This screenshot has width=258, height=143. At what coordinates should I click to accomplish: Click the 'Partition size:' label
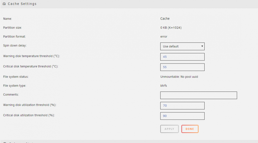(x=12, y=28)
